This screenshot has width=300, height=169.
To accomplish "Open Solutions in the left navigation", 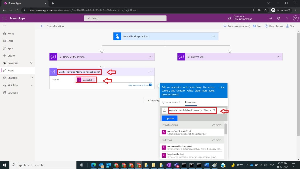I will tap(13, 93).
